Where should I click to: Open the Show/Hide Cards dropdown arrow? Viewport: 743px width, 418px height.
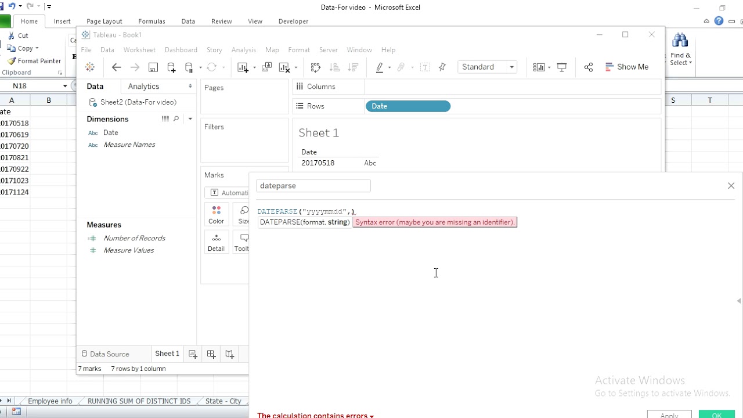[x=549, y=67]
